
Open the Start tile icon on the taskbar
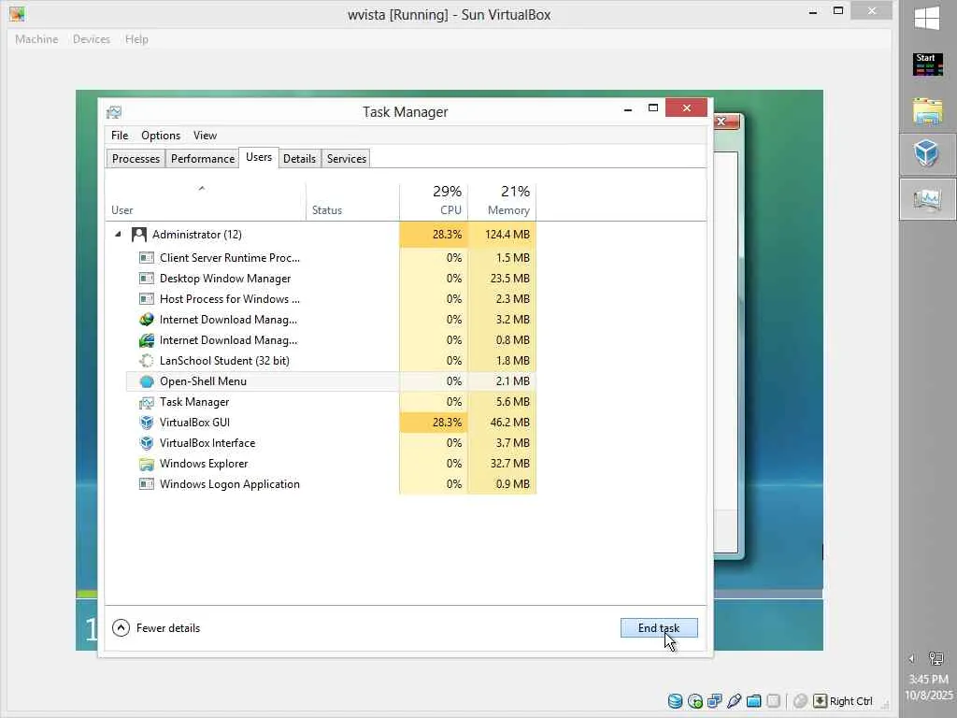coord(928,65)
